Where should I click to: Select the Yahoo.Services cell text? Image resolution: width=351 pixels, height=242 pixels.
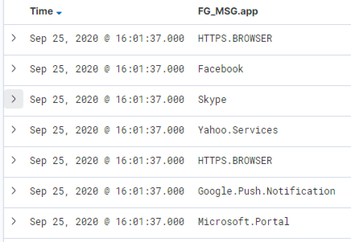(238, 130)
